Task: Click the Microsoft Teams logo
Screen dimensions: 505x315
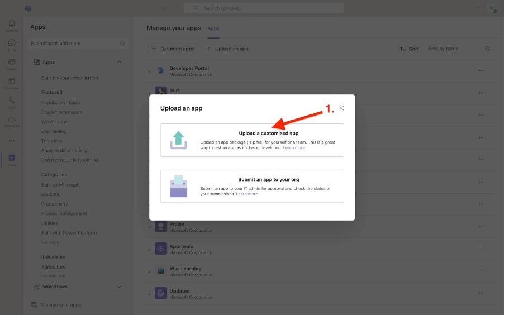Action: [28, 8]
